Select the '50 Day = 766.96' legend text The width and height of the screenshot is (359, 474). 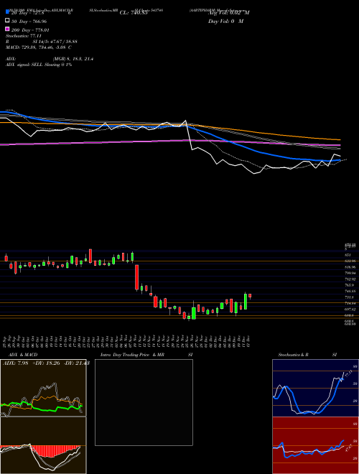29,22
